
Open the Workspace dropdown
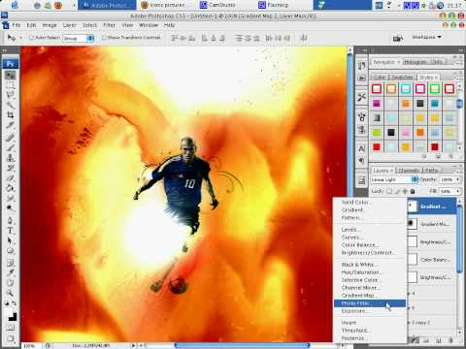426,37
